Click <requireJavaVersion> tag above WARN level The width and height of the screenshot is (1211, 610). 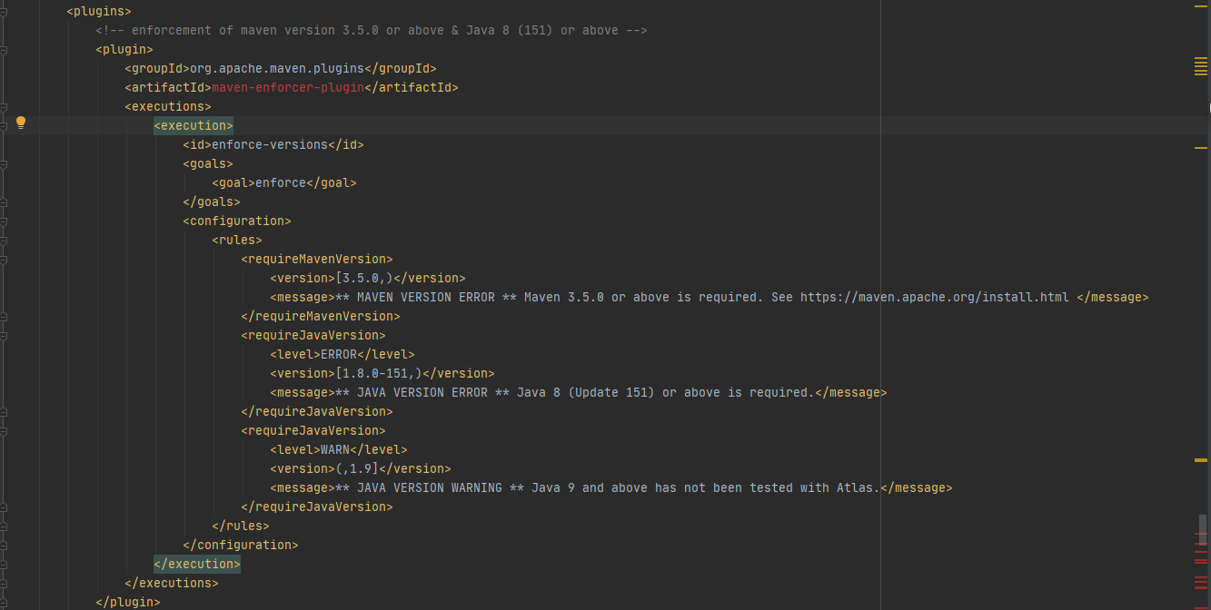click(313, 430)
